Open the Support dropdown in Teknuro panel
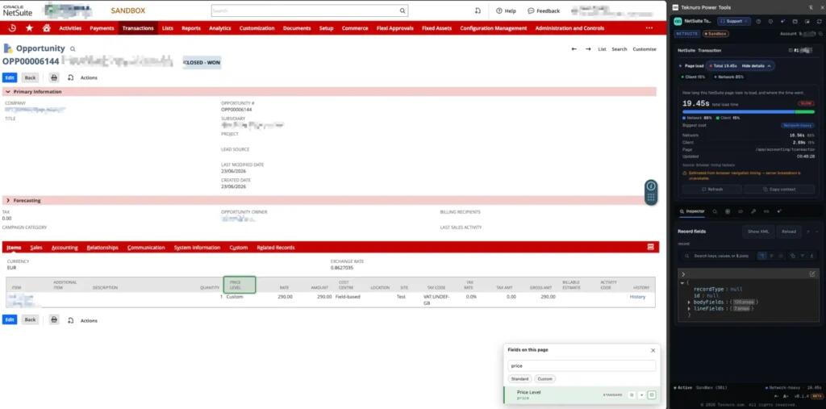This screenshot has height=409, width=826. click(734, 21)
